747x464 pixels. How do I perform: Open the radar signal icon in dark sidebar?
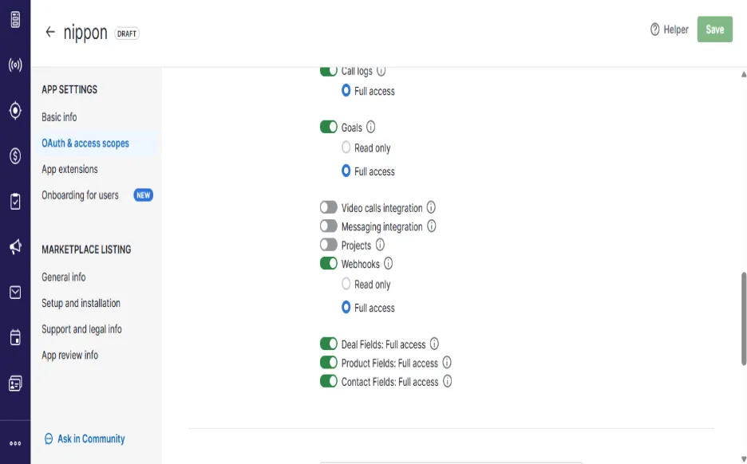15,65
